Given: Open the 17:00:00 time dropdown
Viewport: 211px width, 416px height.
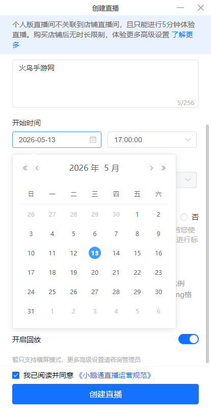Looking at the screenshot, I should 152,140.
